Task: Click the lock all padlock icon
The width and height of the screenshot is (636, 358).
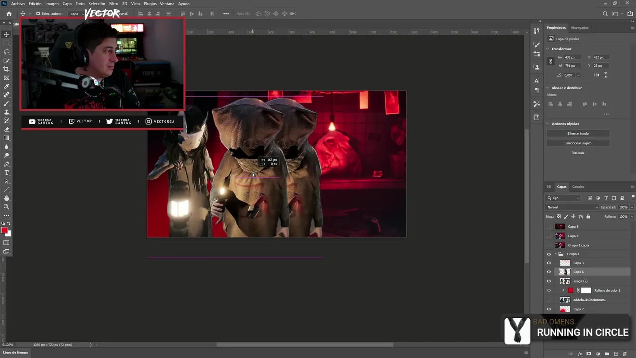Action: coord(588,217)
